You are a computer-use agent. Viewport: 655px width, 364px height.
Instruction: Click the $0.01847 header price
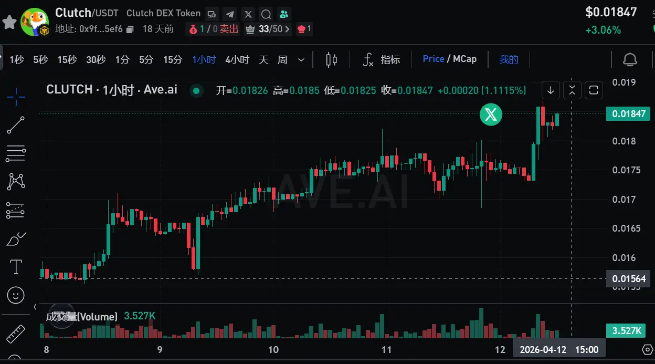tap(611, 12)
